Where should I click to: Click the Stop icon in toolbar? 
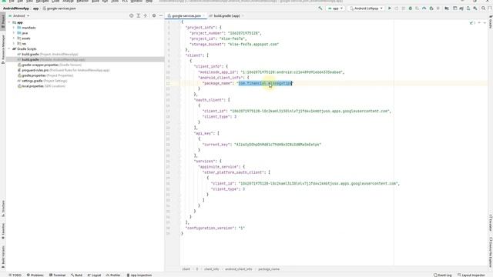click(438, 8)
